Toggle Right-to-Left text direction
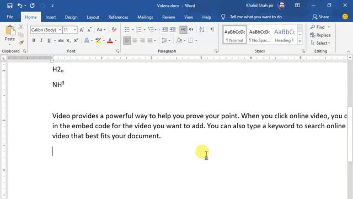Screen dimensions: 353x199 pos(191,29)
